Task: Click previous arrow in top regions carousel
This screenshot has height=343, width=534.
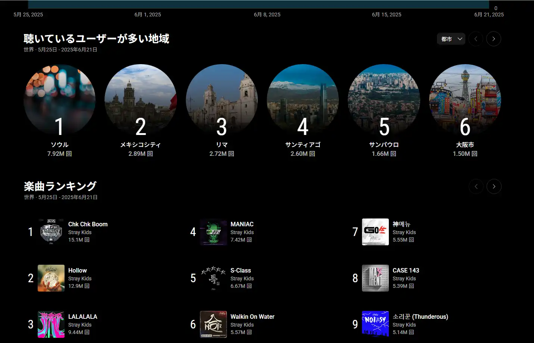Action: pyautogui.click(x=476, y=39)
